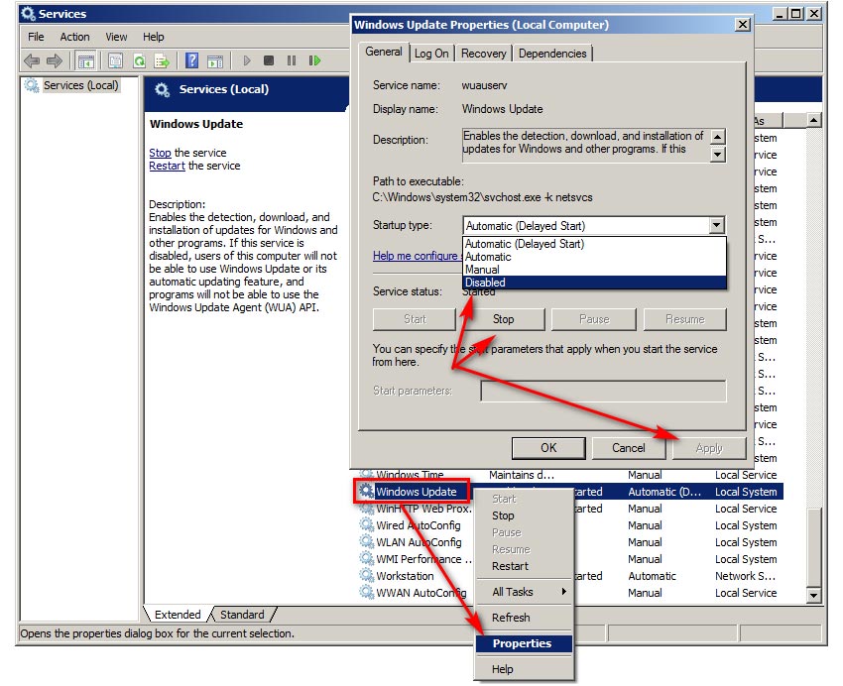Open the Action menu
The width and height of the screenshot is (843, 686).
74,37
